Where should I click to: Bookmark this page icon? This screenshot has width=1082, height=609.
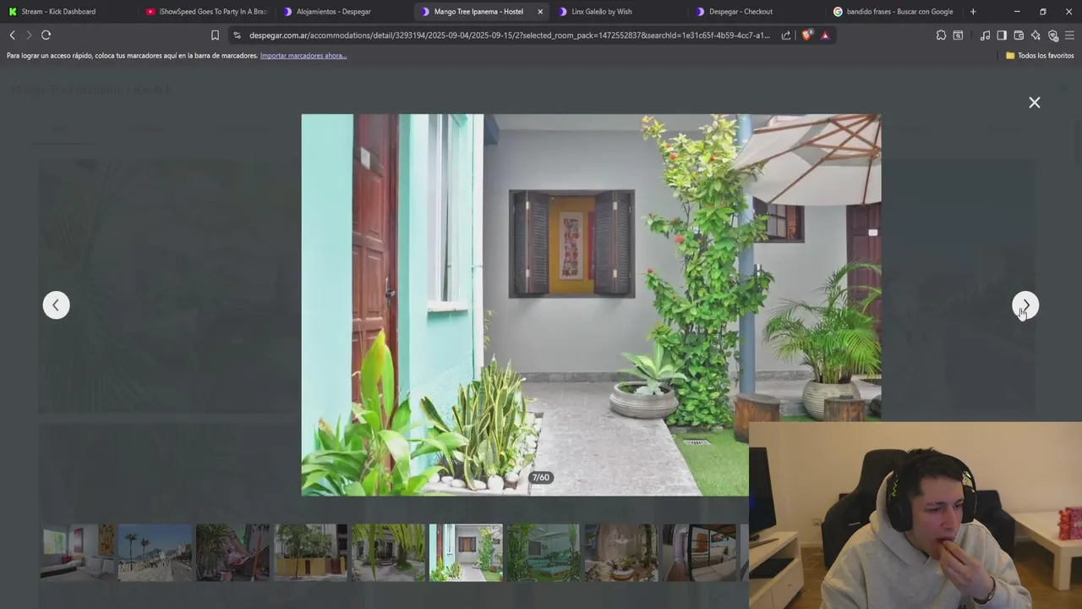click(x=215, y=36)
